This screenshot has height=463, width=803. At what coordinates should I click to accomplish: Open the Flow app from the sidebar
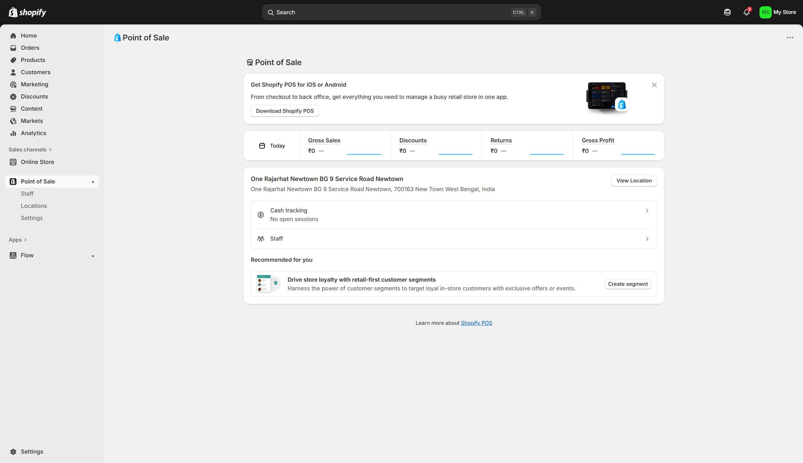(x=27, y=255)
